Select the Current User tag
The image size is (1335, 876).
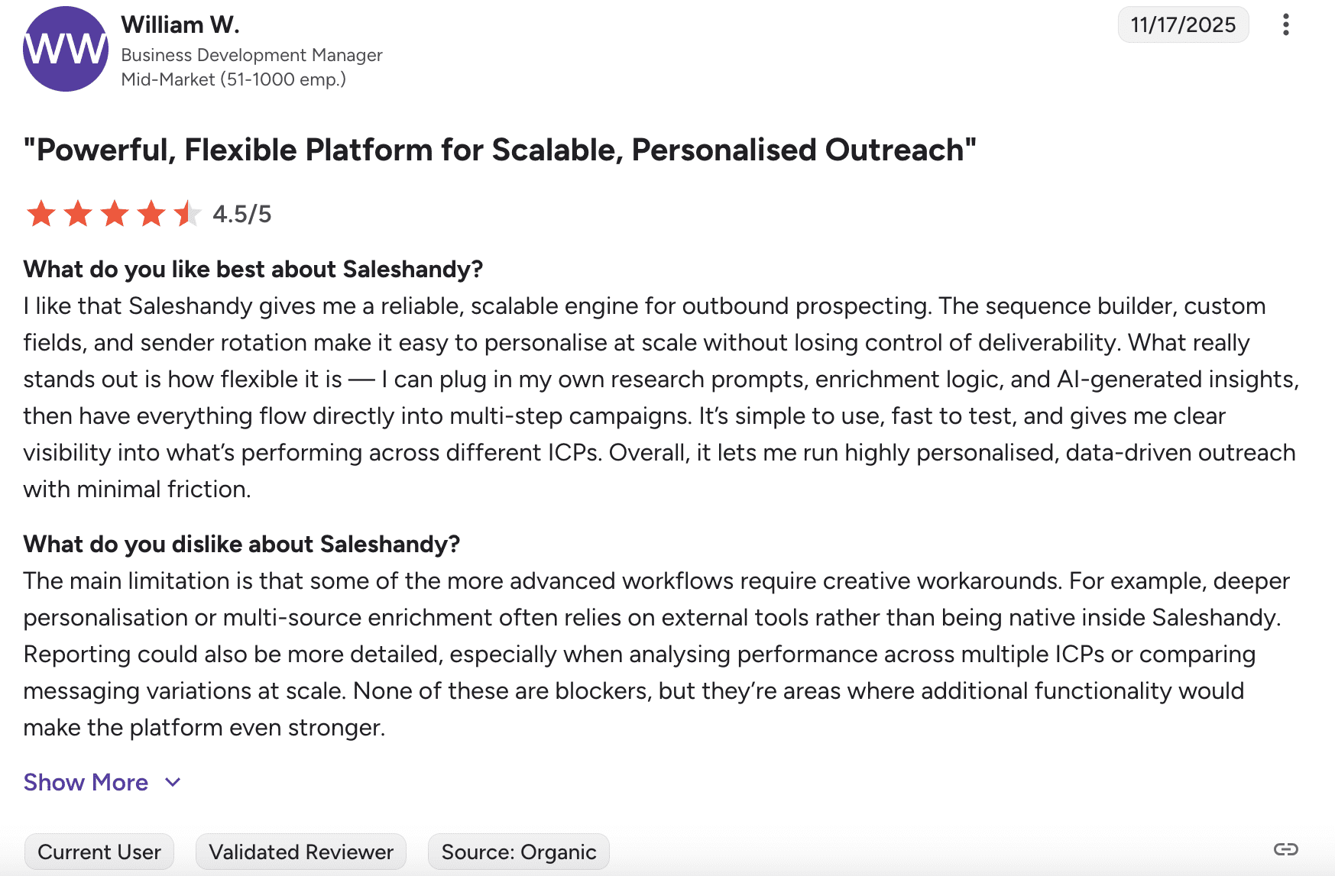click(99, 852)
